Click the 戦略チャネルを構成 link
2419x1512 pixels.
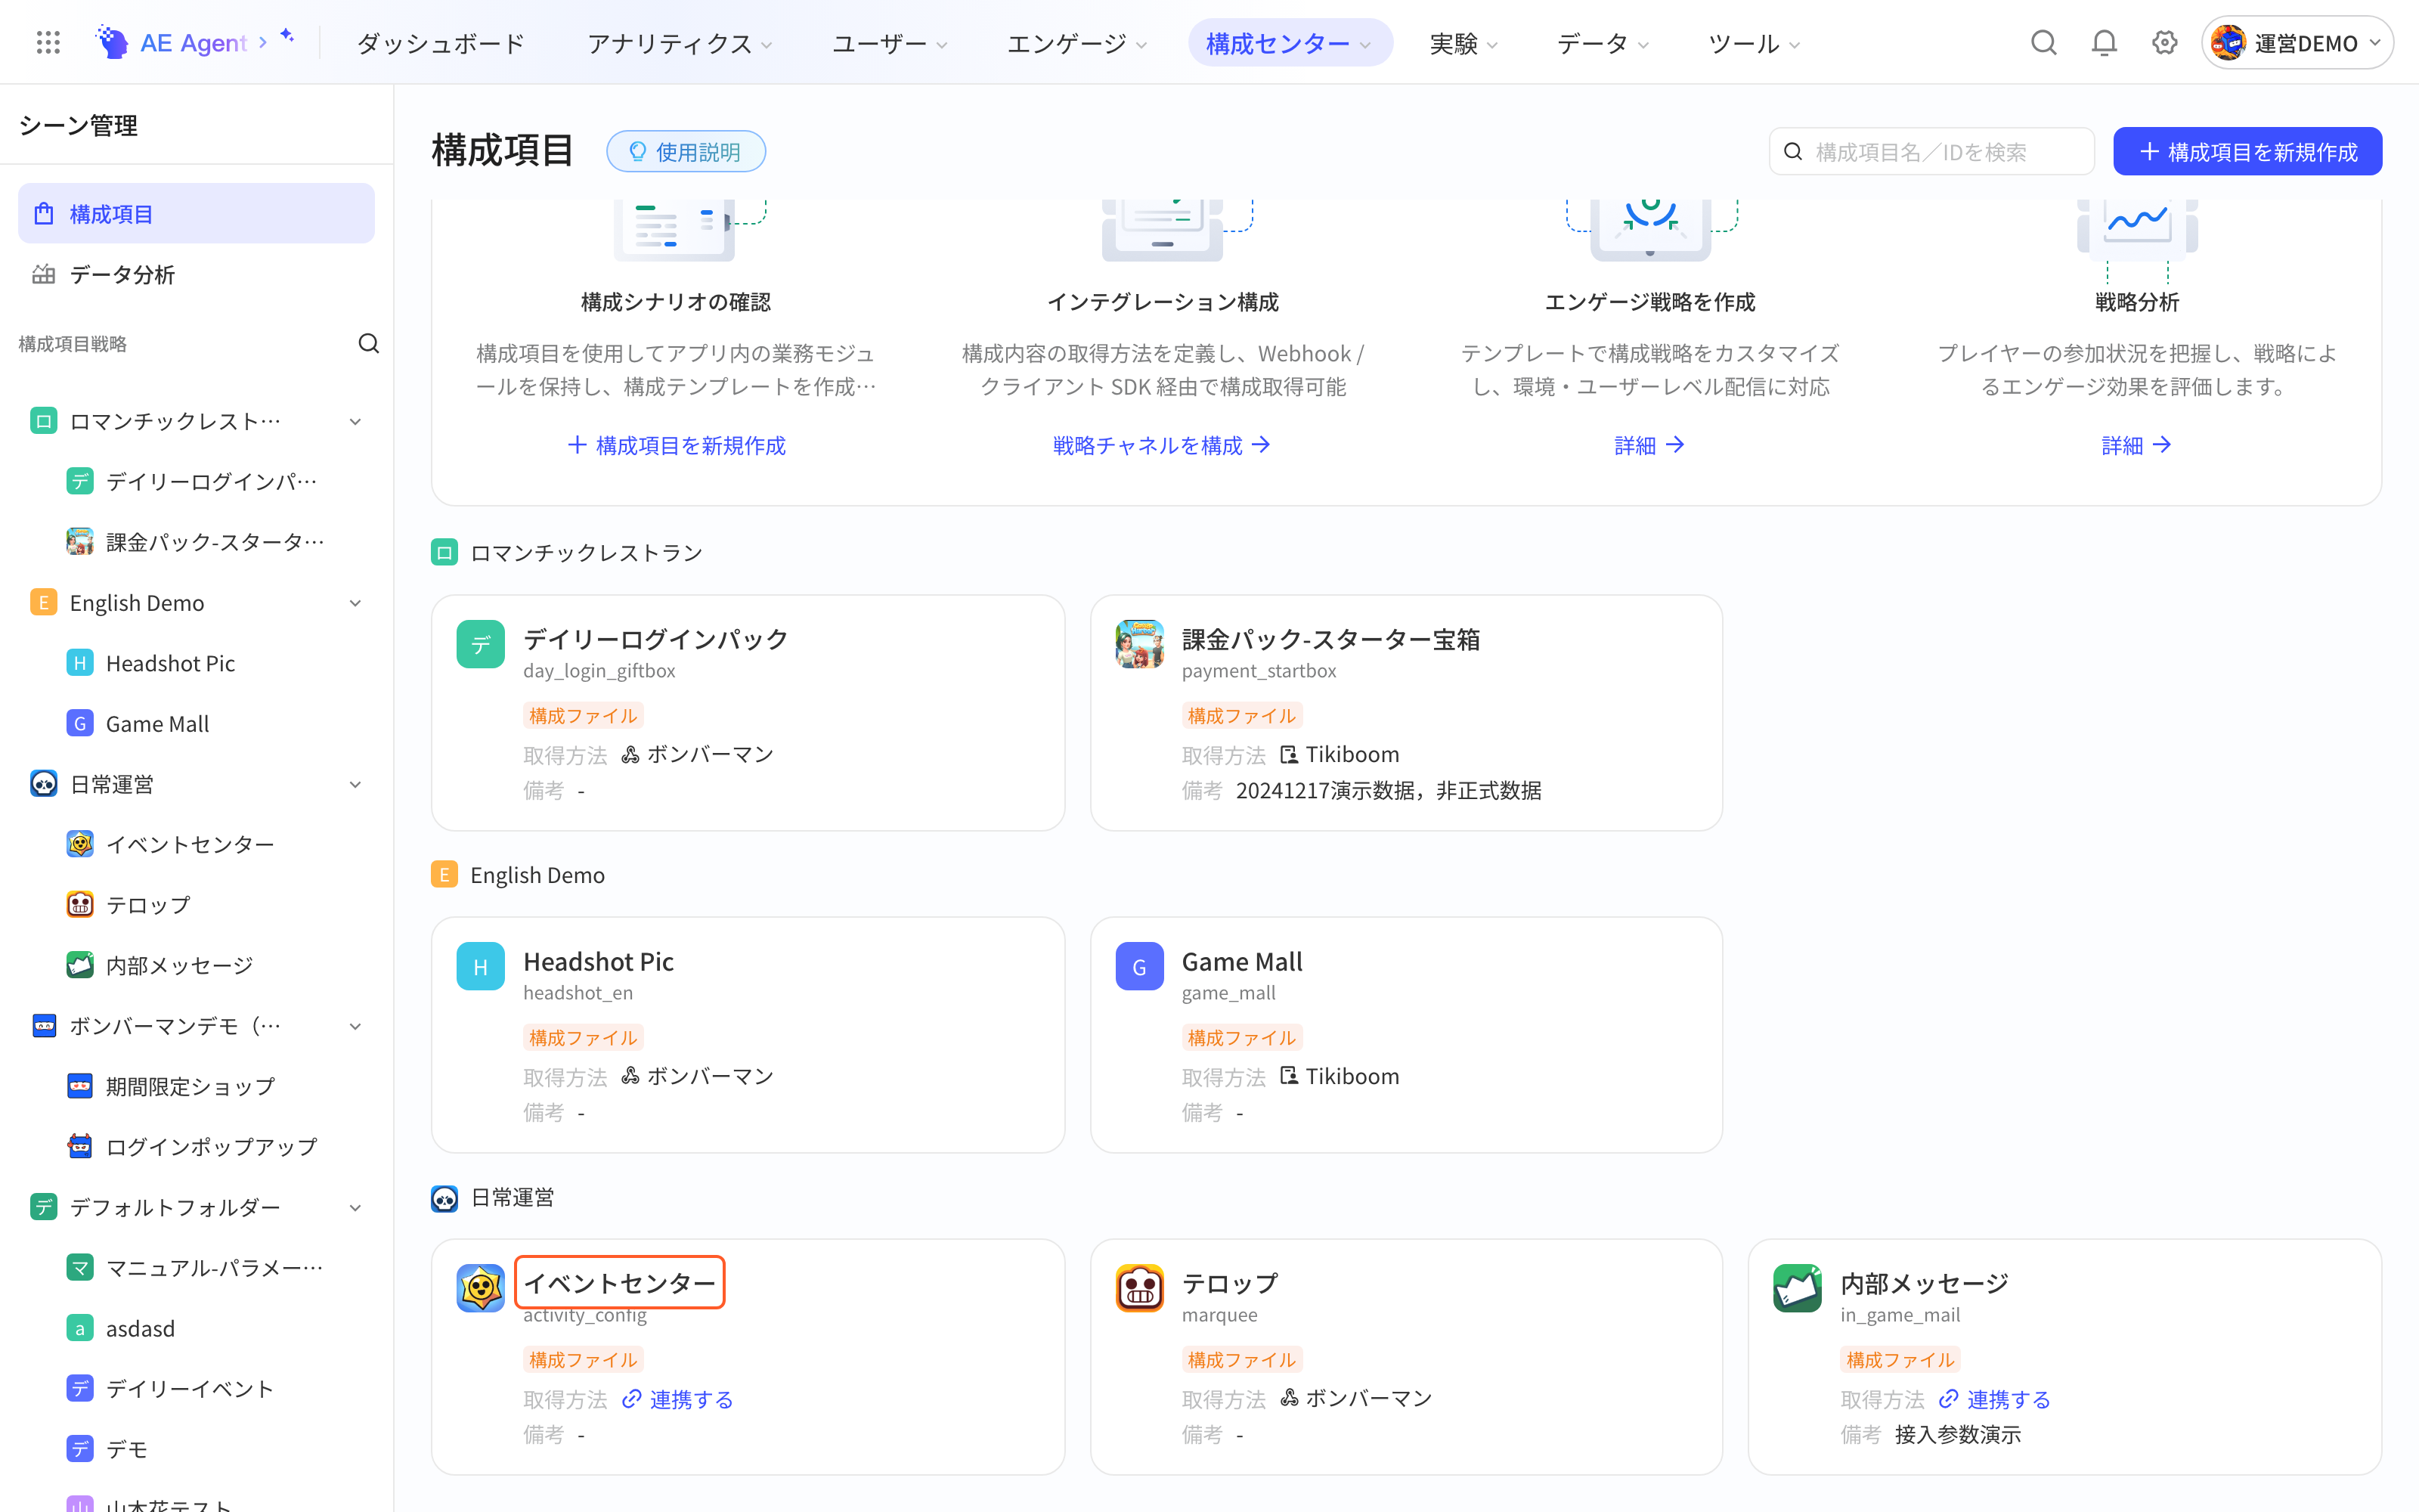tap(1162, 445)
